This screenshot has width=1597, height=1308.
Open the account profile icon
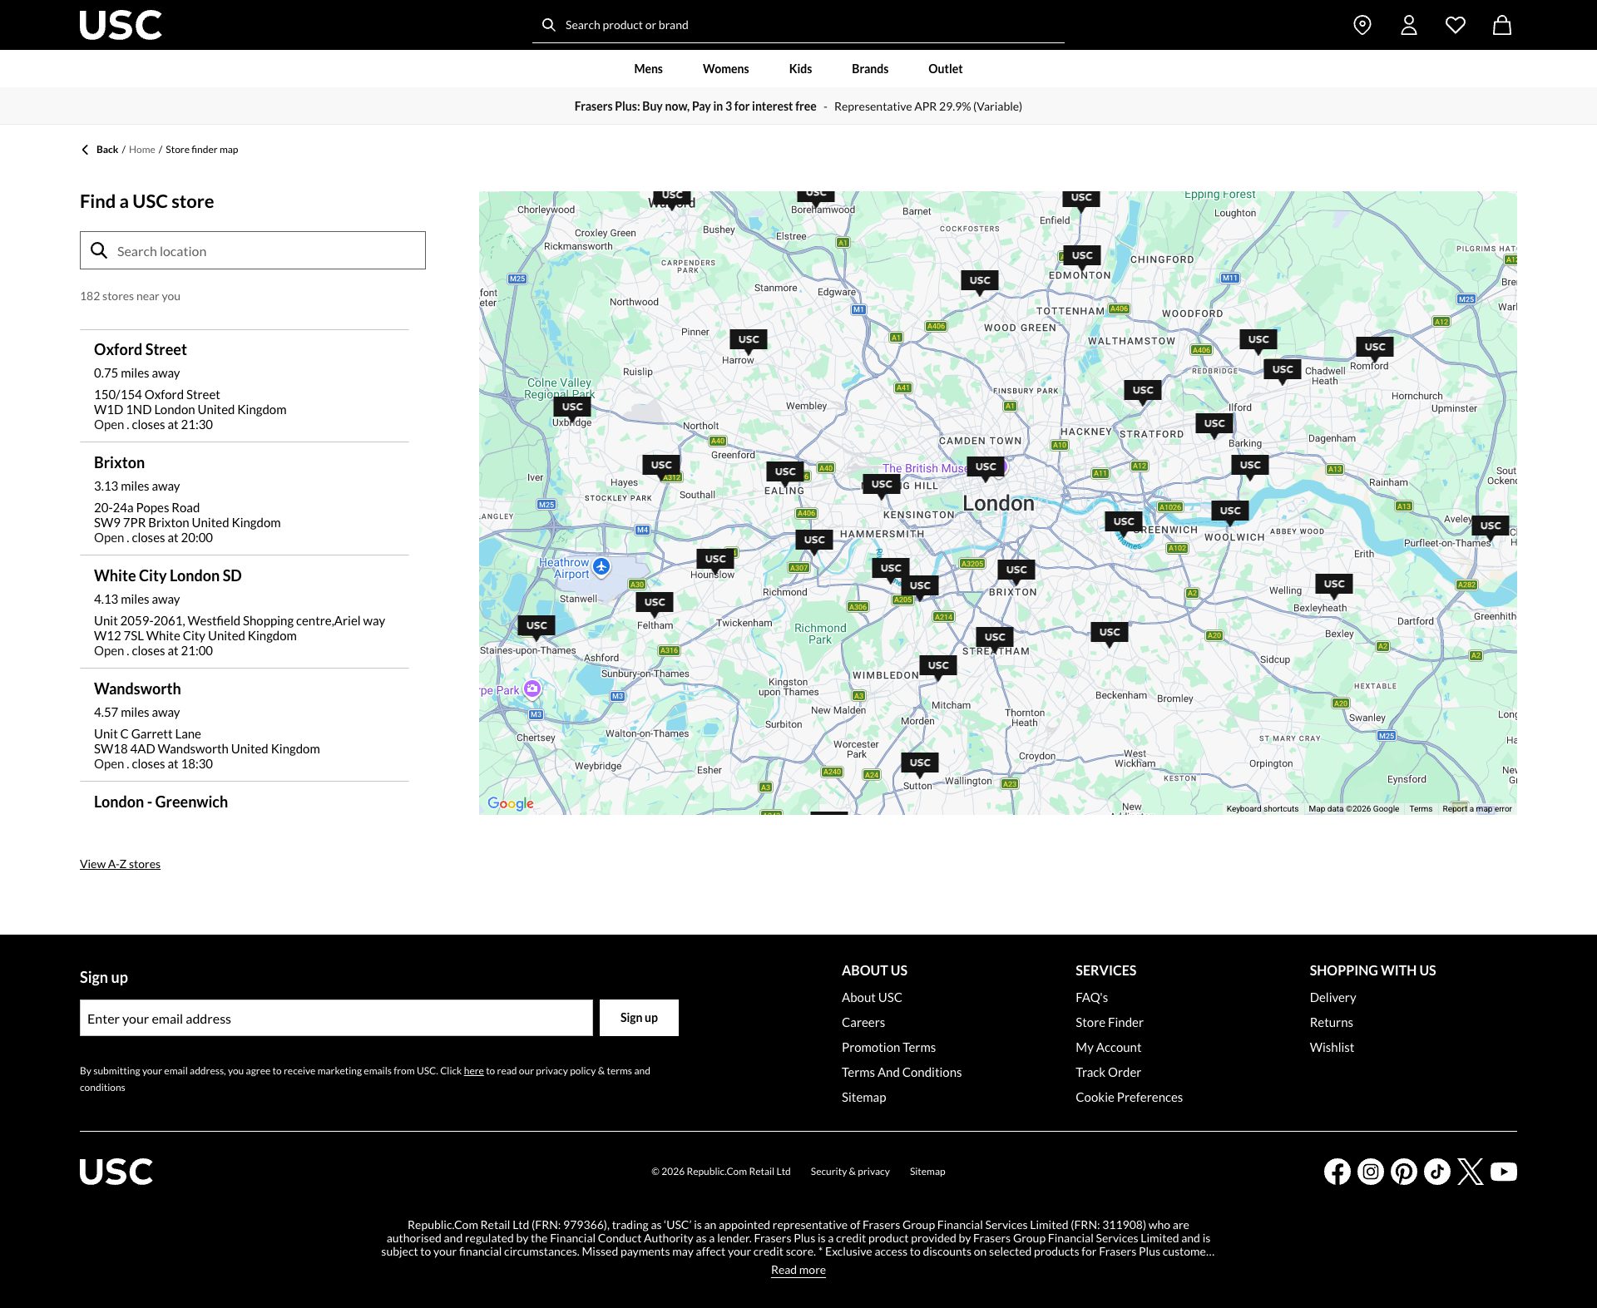click(1408, 25)
